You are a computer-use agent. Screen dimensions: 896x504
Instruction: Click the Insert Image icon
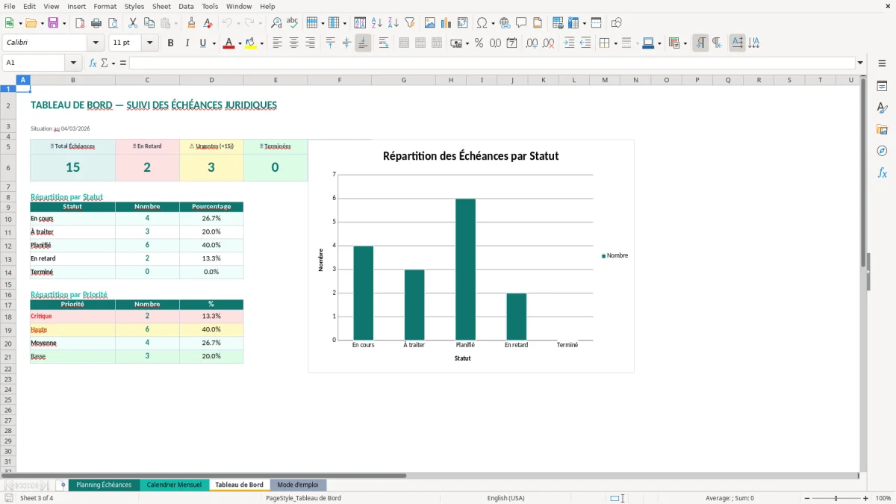[430, 23]
